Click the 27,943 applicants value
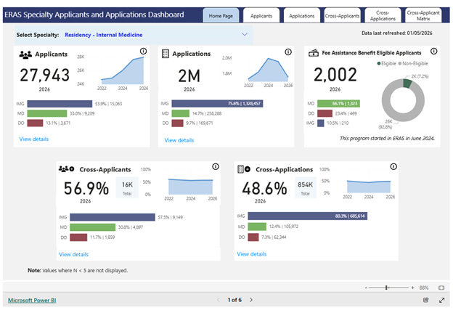This screenshot has height=313, width=453. [44, 75]
